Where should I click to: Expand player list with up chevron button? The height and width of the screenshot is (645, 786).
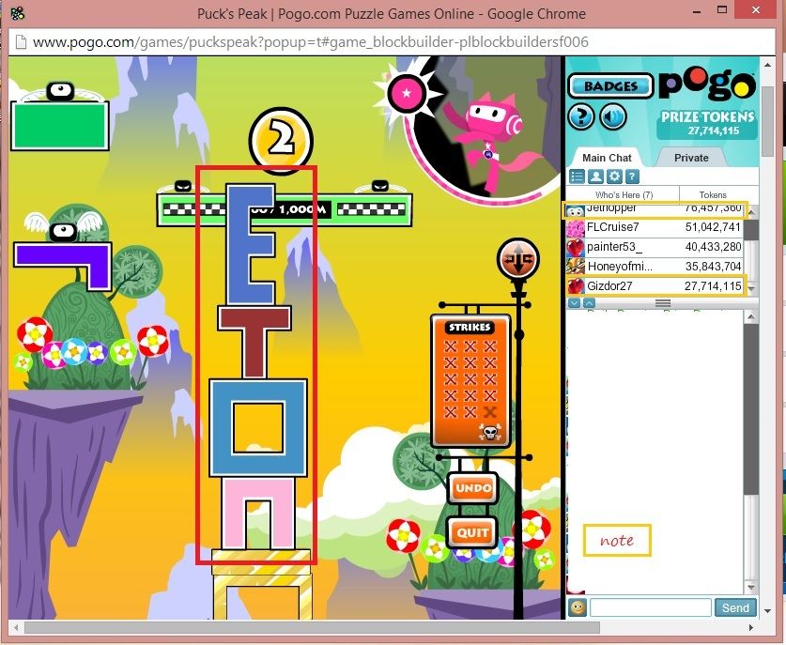coord(589,303)
